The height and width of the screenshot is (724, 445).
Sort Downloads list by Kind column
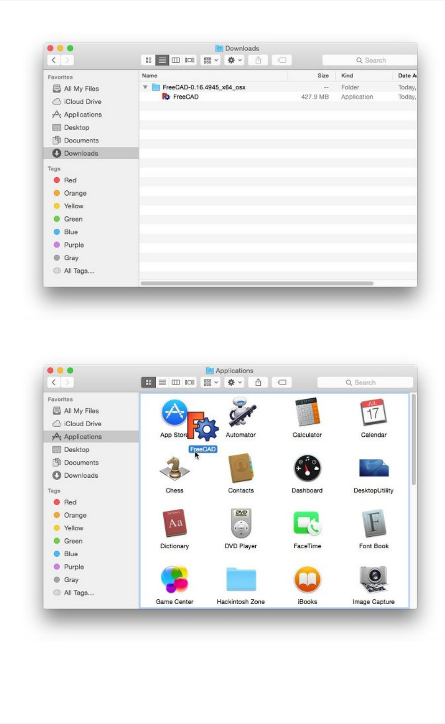[363, 76]
